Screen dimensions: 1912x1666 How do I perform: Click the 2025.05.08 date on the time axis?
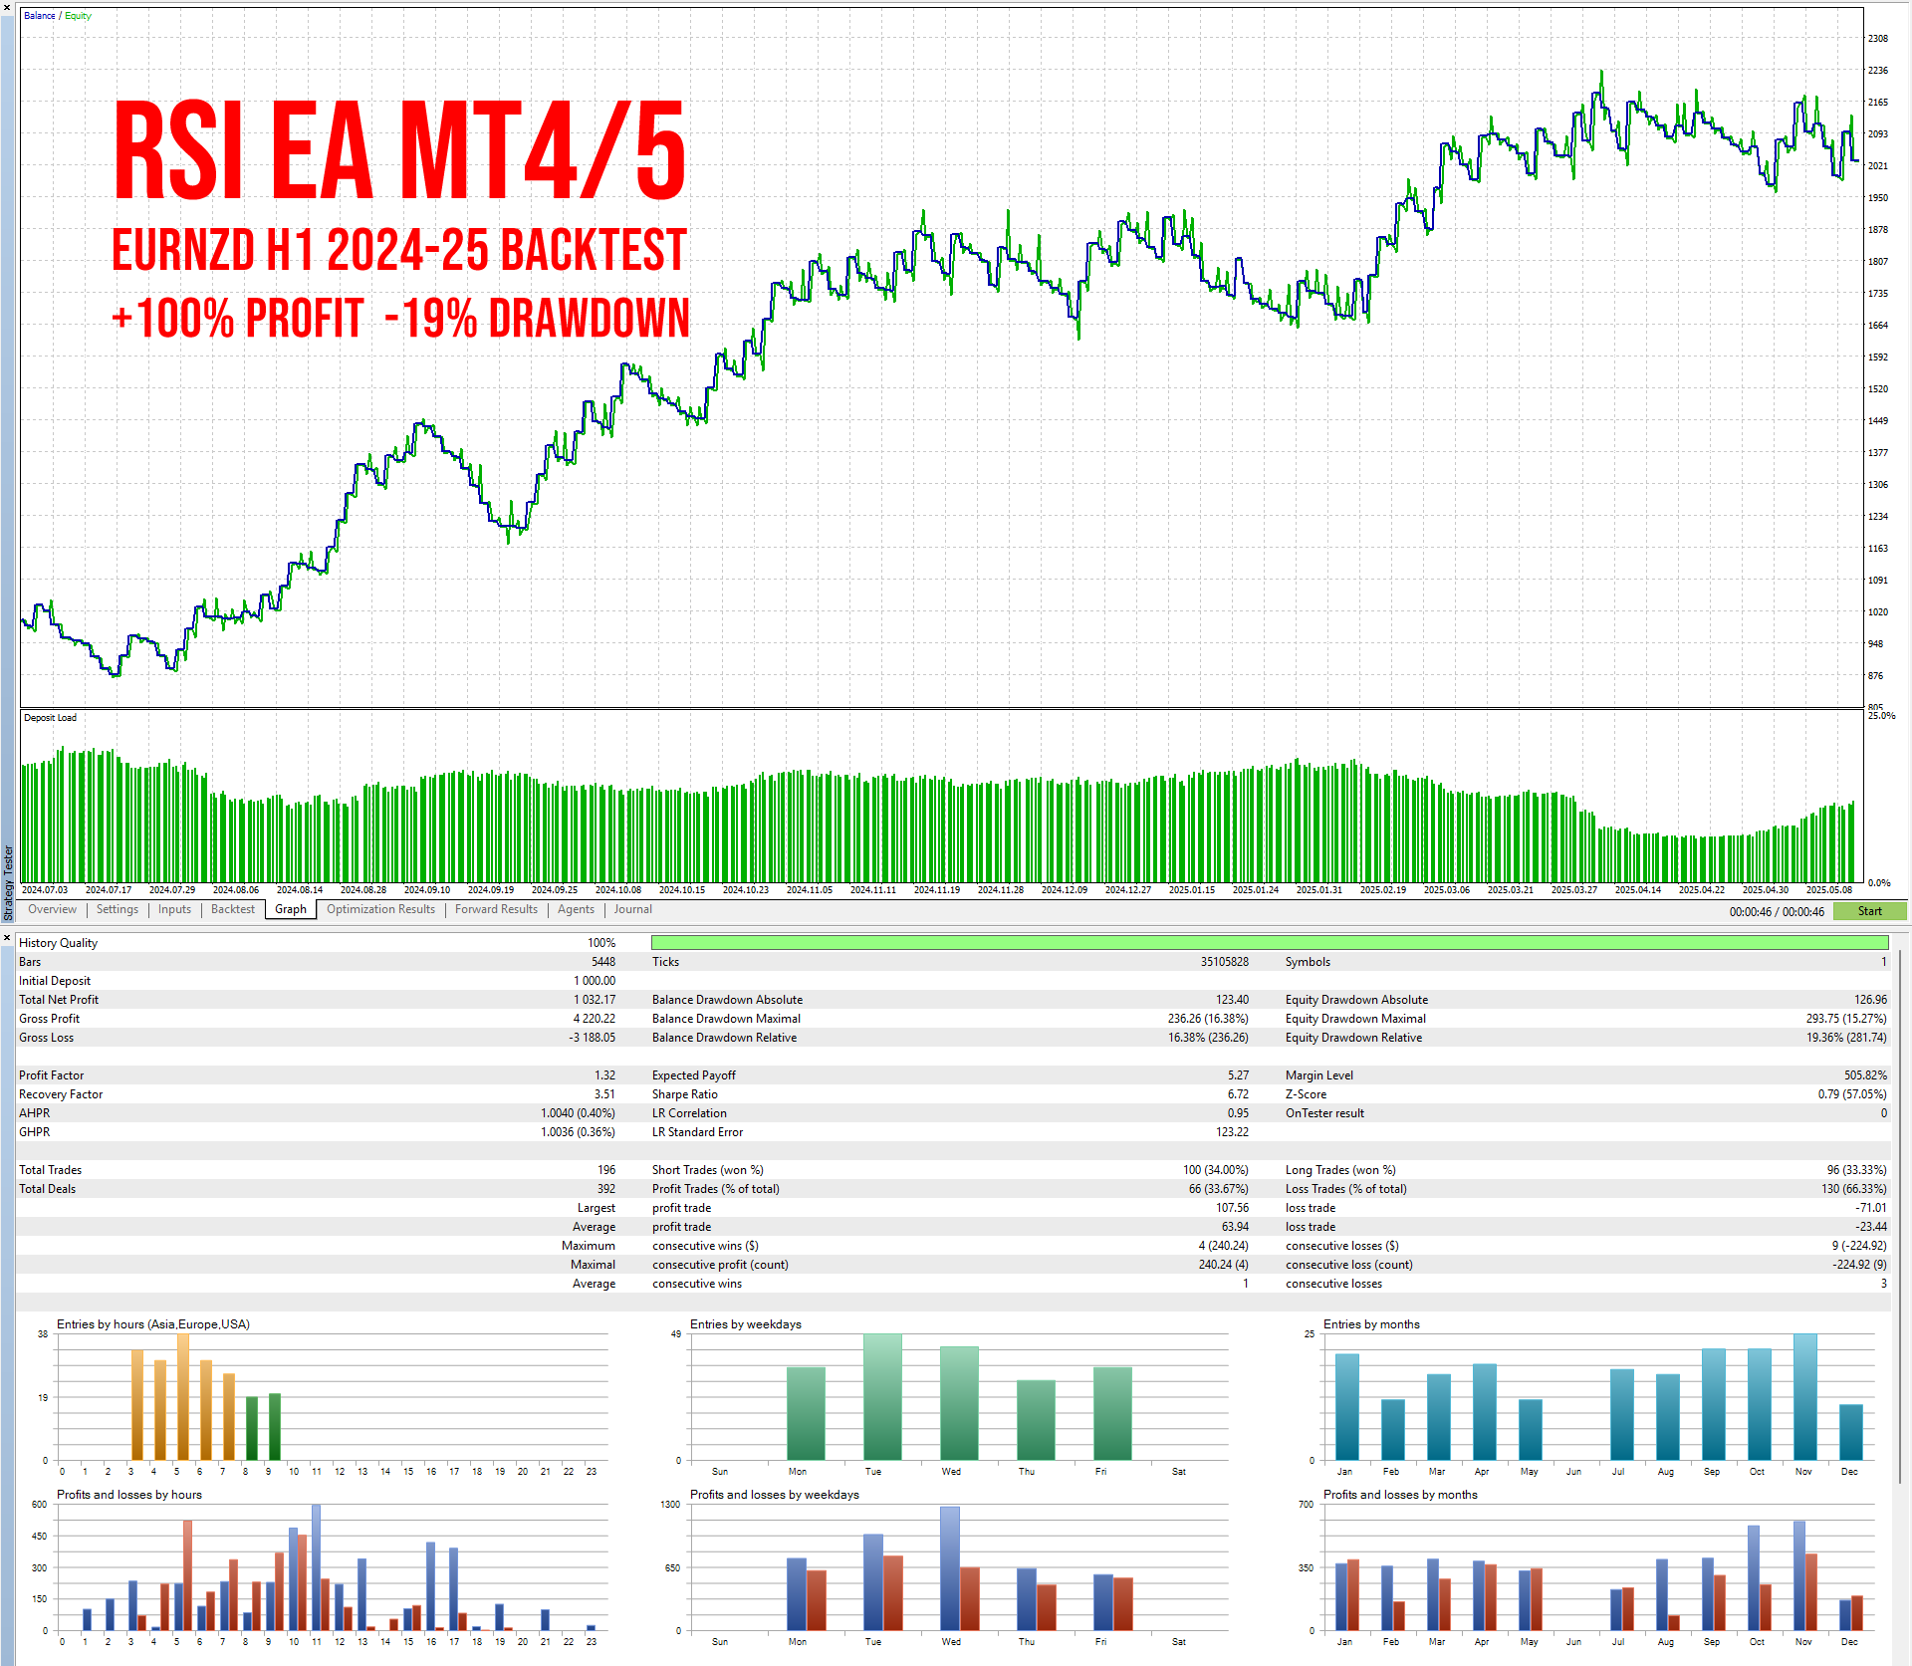[1829, 890]
